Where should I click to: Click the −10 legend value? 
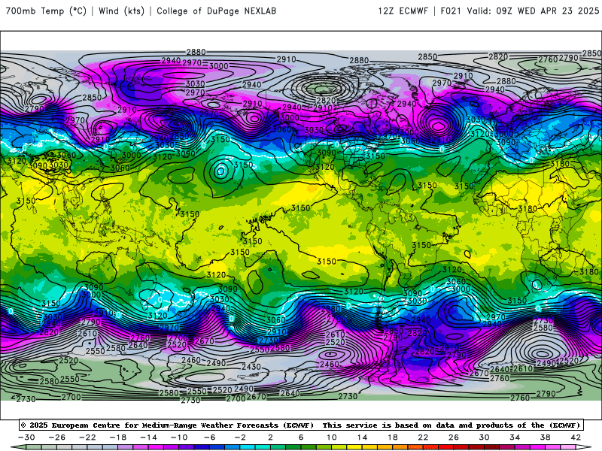[x=179, y=437]
